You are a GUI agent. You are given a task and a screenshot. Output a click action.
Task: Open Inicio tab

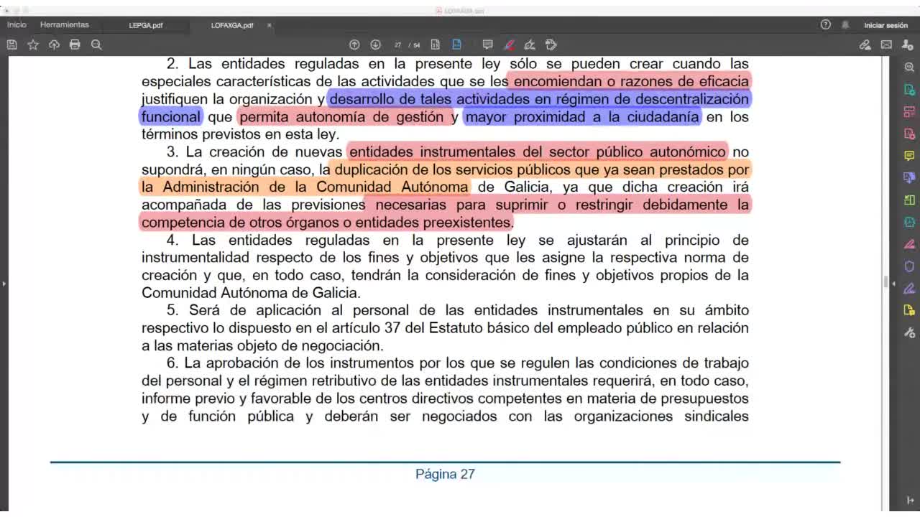(x=17, y=24)
